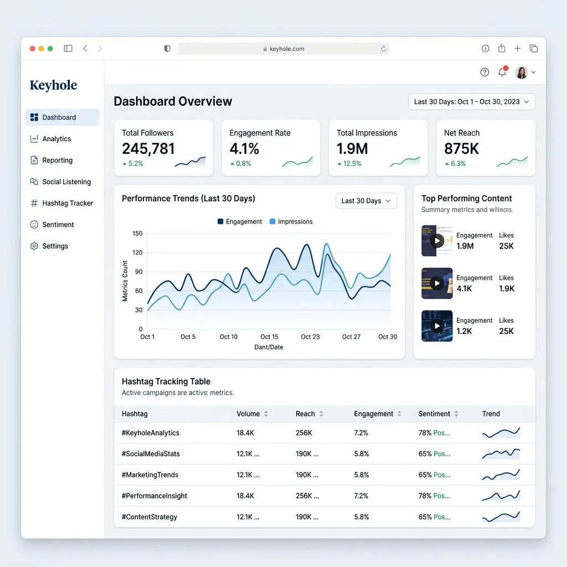Open the Total Followers card
The height and width of the screenshot is (567, 567).
pyautogui.click(x=163, y=148)
